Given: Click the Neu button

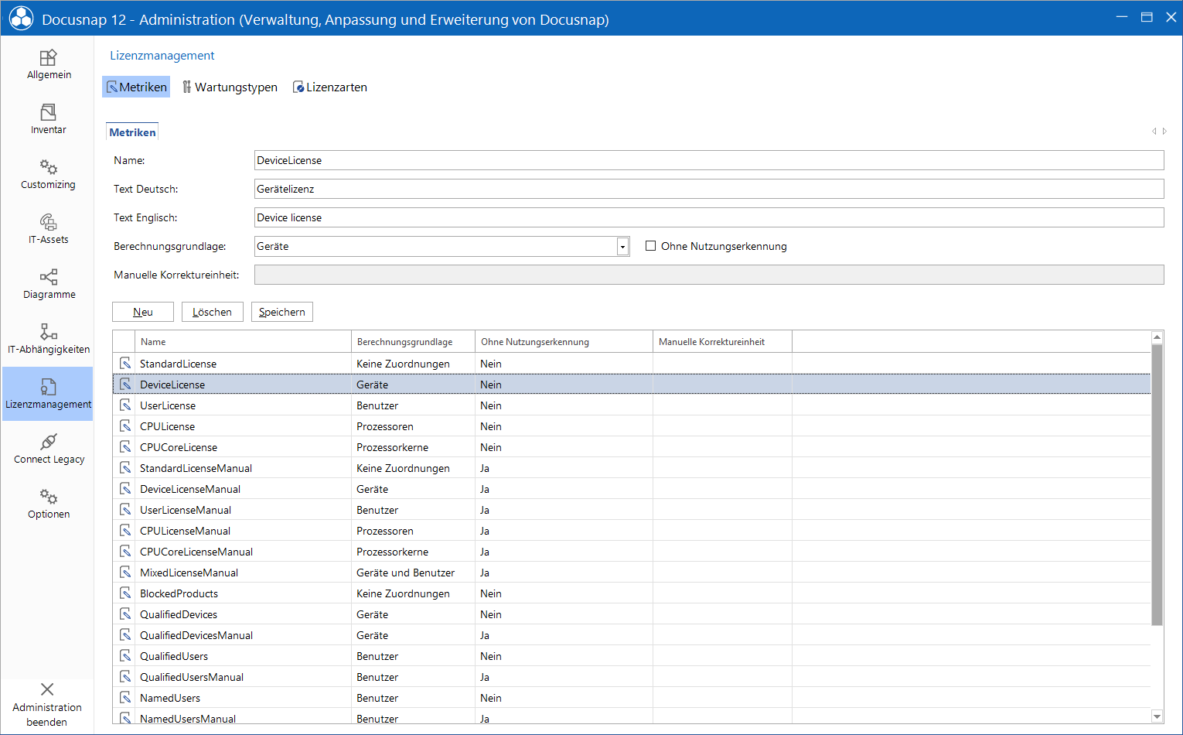Looking at the screenshot, I should point(143,312).
